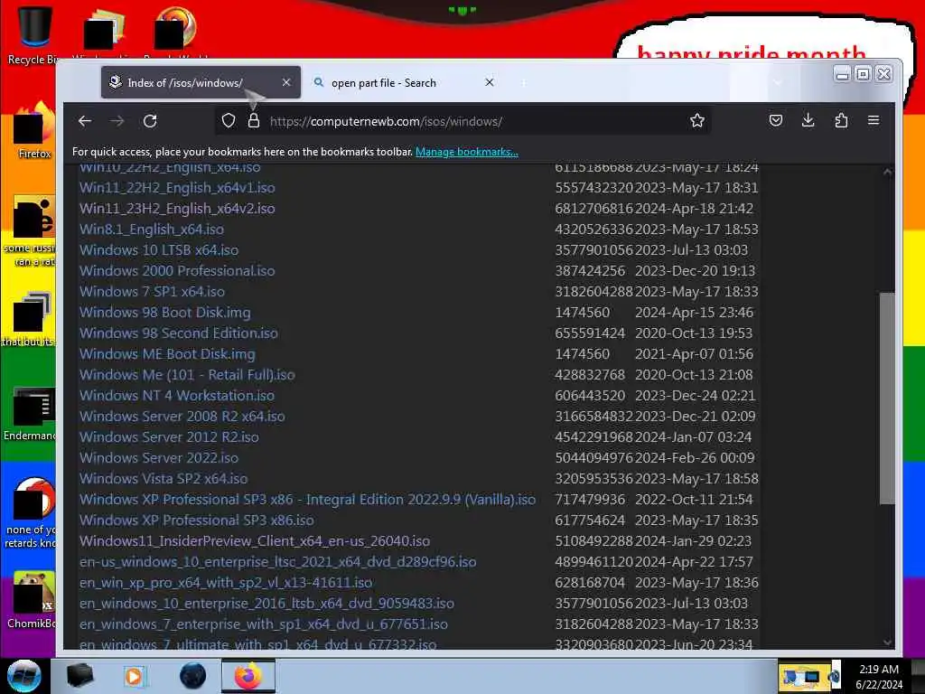
Task: Select the Firefox desktop shortcut
Action: pyautogui.click(x=34, y=131)
